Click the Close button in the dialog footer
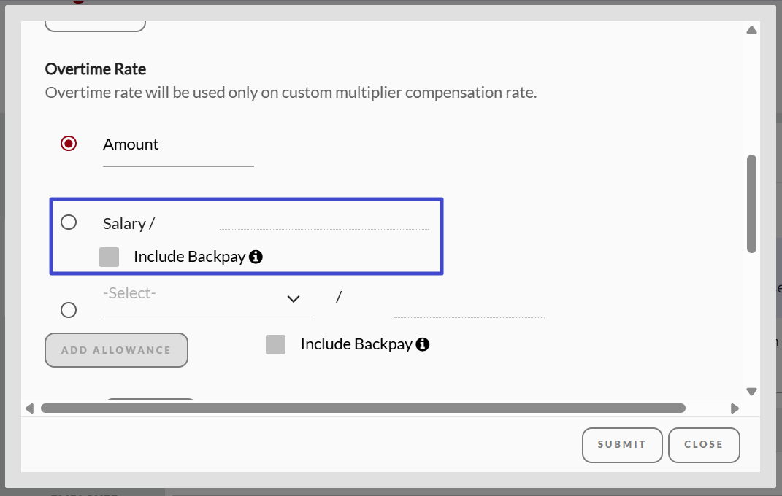The height and width of the screenshot is (496, 782). pos(704,444)
